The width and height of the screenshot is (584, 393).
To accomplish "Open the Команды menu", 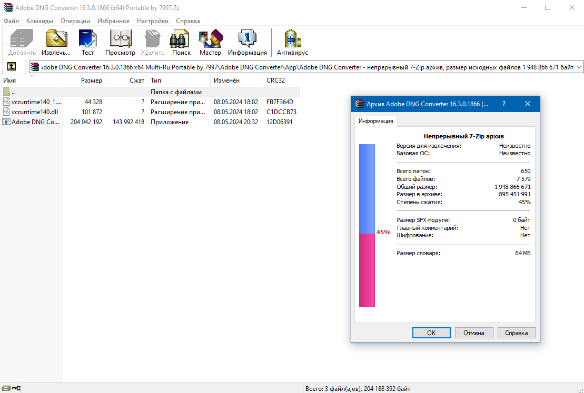I will click(39, 21).
